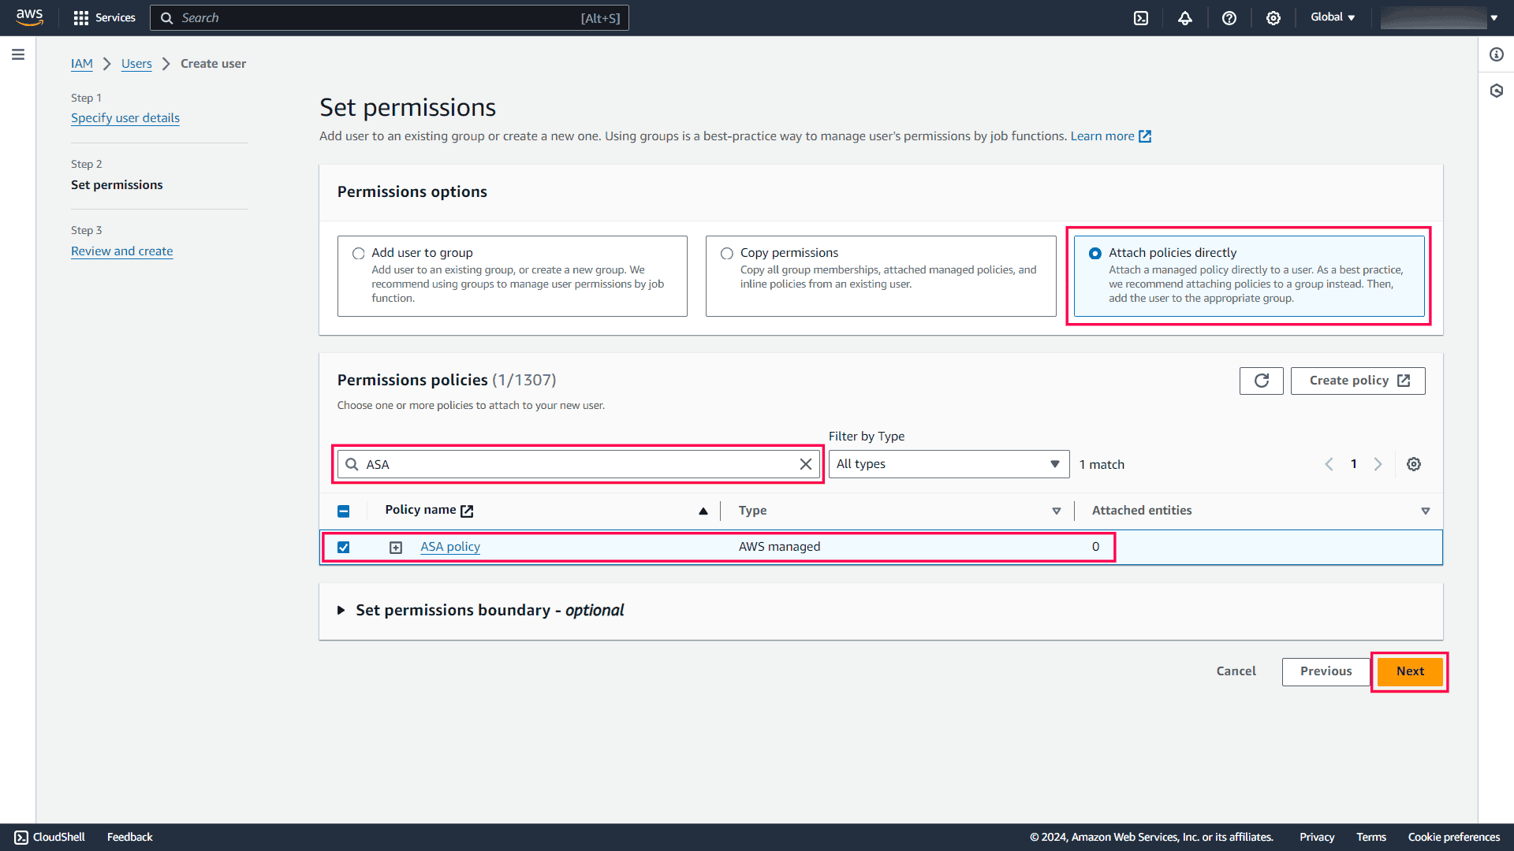This screenshot has height=851, width=1514.
Task: Toggle the select-all policies header checkbox
Action: pos(343,511)
